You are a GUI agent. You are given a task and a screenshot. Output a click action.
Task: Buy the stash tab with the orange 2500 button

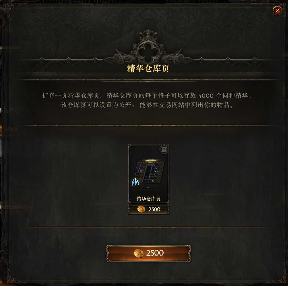point(148,253)
